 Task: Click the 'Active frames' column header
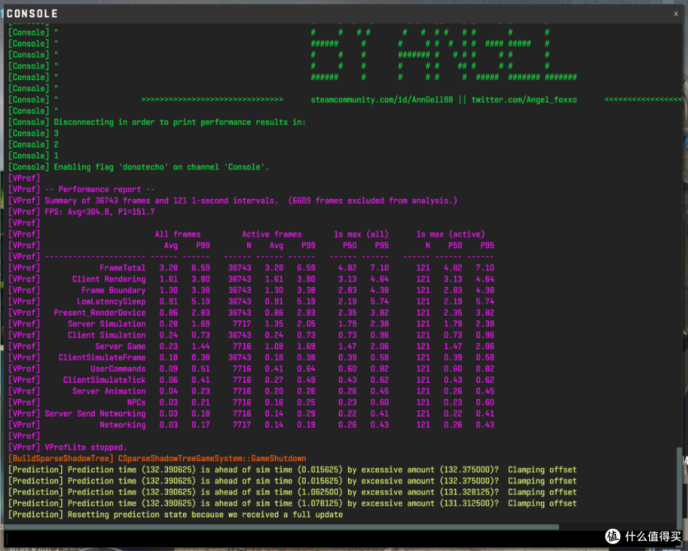271,234
